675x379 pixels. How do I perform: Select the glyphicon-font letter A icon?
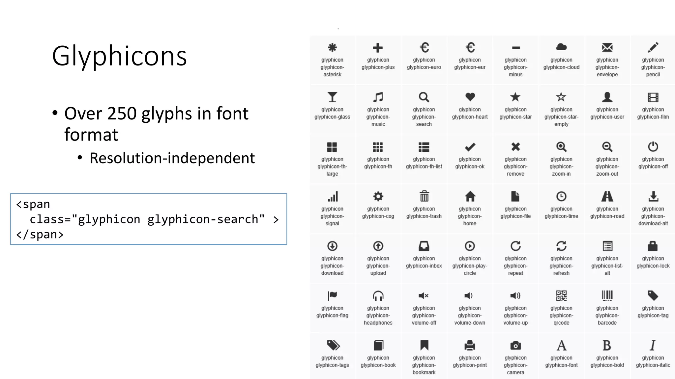562,345
